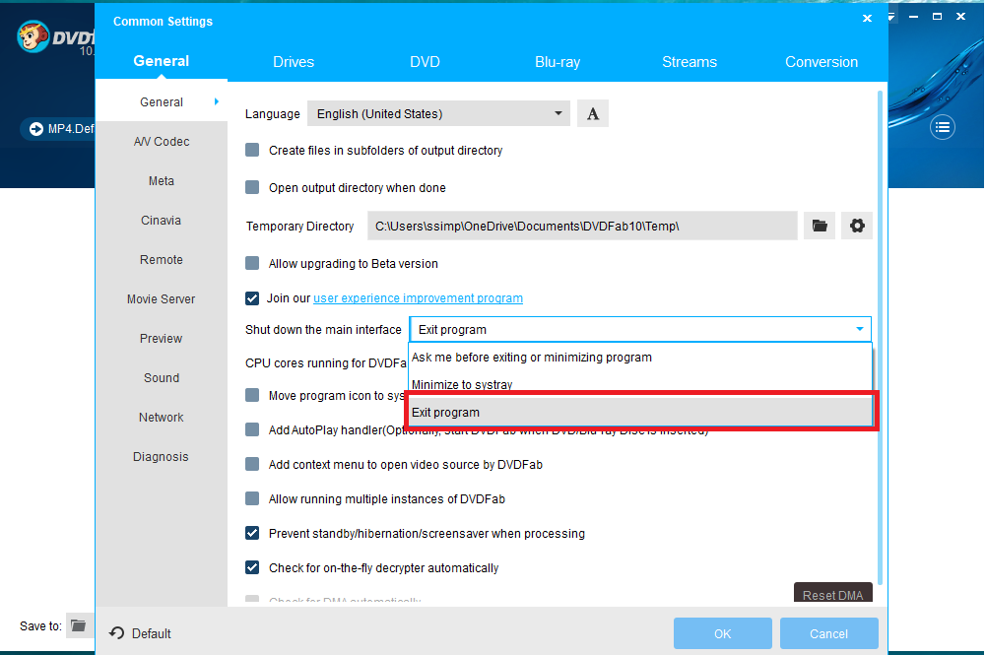
Task: Enable Add AutoPlay handler checkbox
Action: [252, 429]
